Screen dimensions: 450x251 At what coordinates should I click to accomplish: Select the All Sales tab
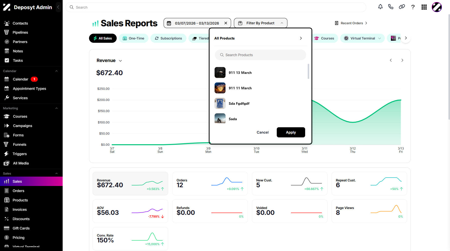point(103,38)
